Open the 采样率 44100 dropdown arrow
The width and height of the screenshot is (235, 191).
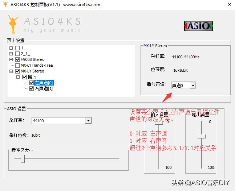click(x=88, y=120)
